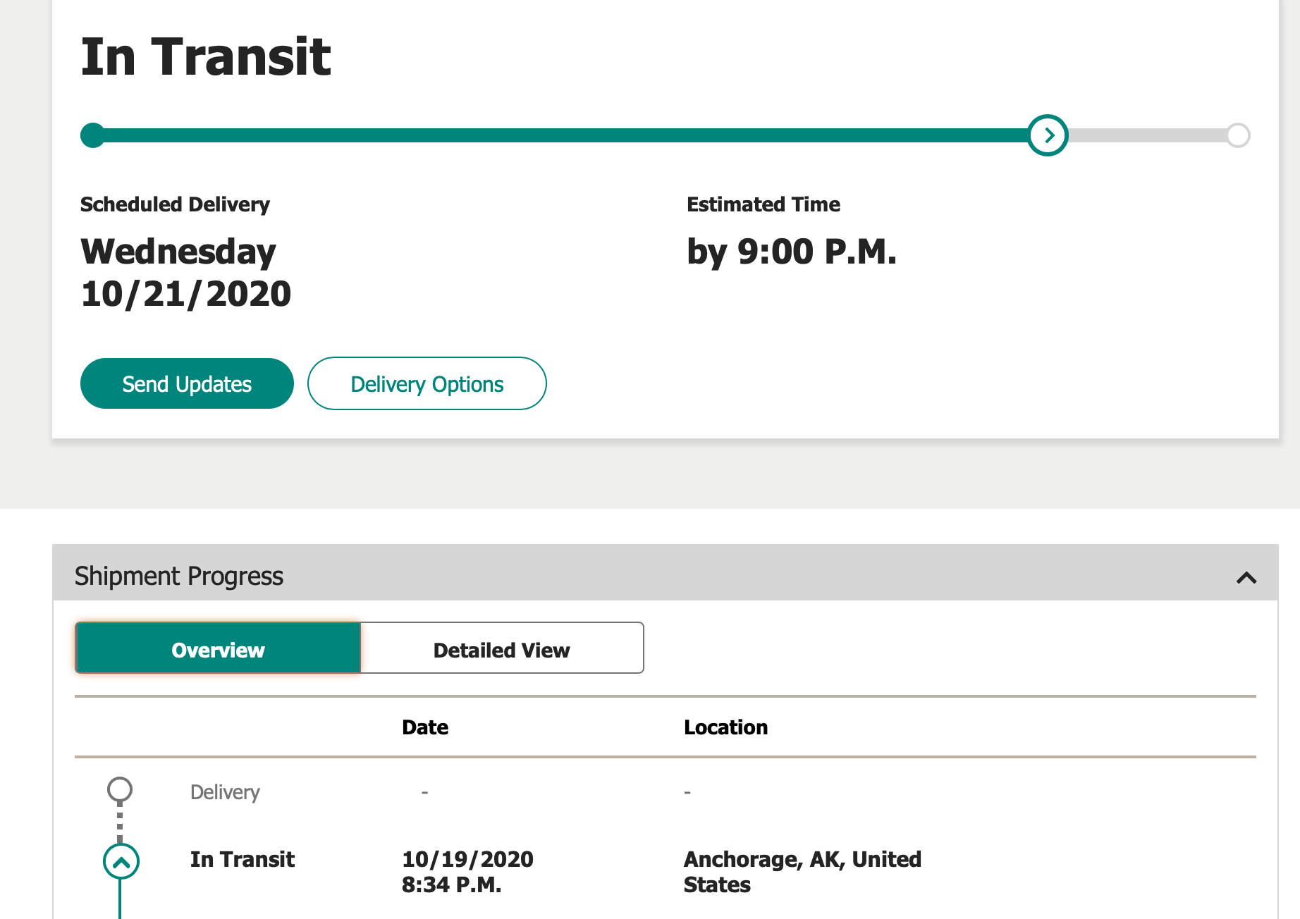
Task: Click the Shipment Progress header title
Action: [179, 576]
